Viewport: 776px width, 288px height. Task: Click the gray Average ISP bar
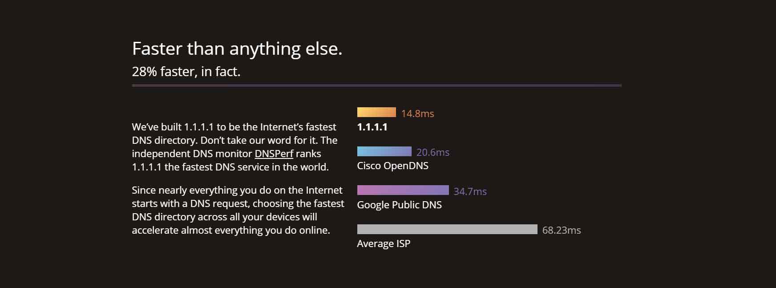447,229
